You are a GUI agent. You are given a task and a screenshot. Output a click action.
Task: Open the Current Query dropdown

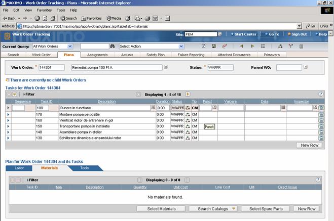69,46
